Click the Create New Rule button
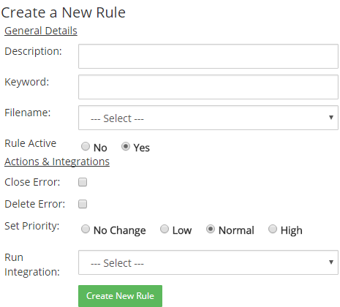Screen dimensions: 340x307 pos(120,296)
